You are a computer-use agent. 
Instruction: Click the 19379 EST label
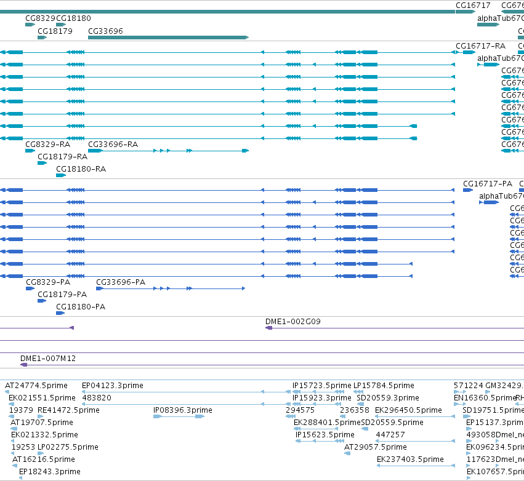coord(21,410)
